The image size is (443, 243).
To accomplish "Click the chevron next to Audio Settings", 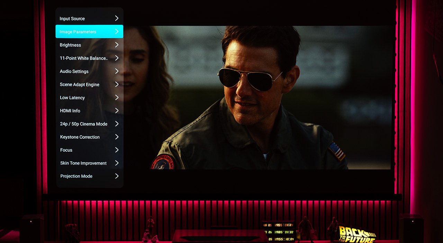I will coord(117,71).
